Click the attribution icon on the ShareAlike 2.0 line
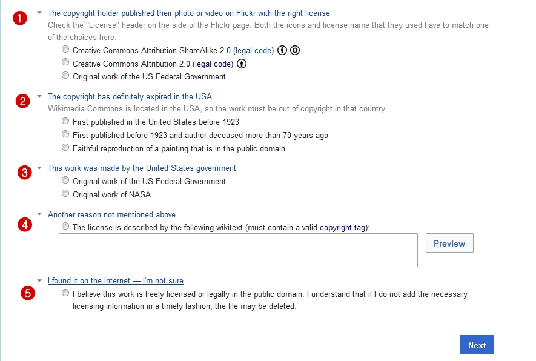The width and height of the screenshot is (536, 361). [x=282, y=50]
